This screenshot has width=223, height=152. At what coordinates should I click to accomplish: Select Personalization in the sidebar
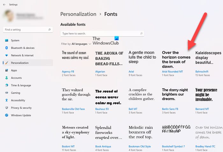tap(20, 63)
